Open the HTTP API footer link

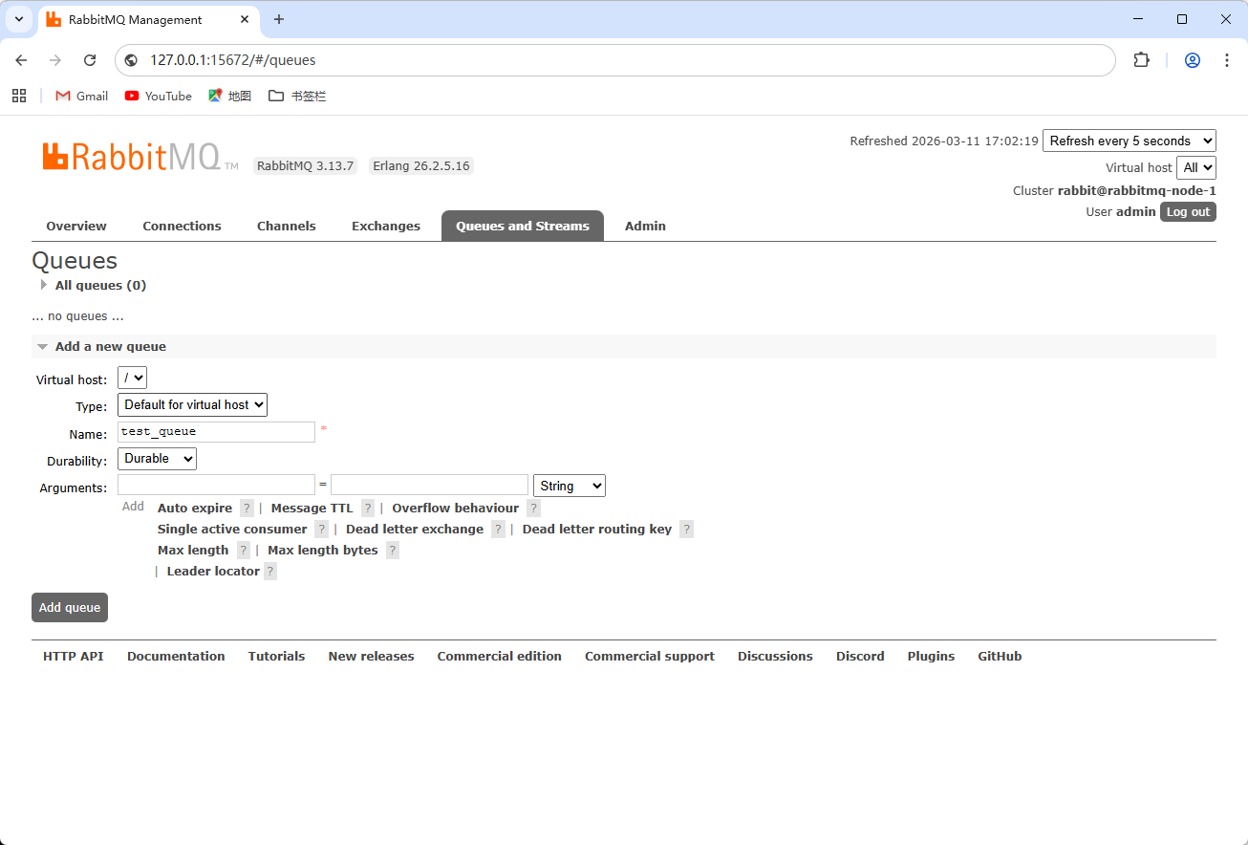coord(74,657)
